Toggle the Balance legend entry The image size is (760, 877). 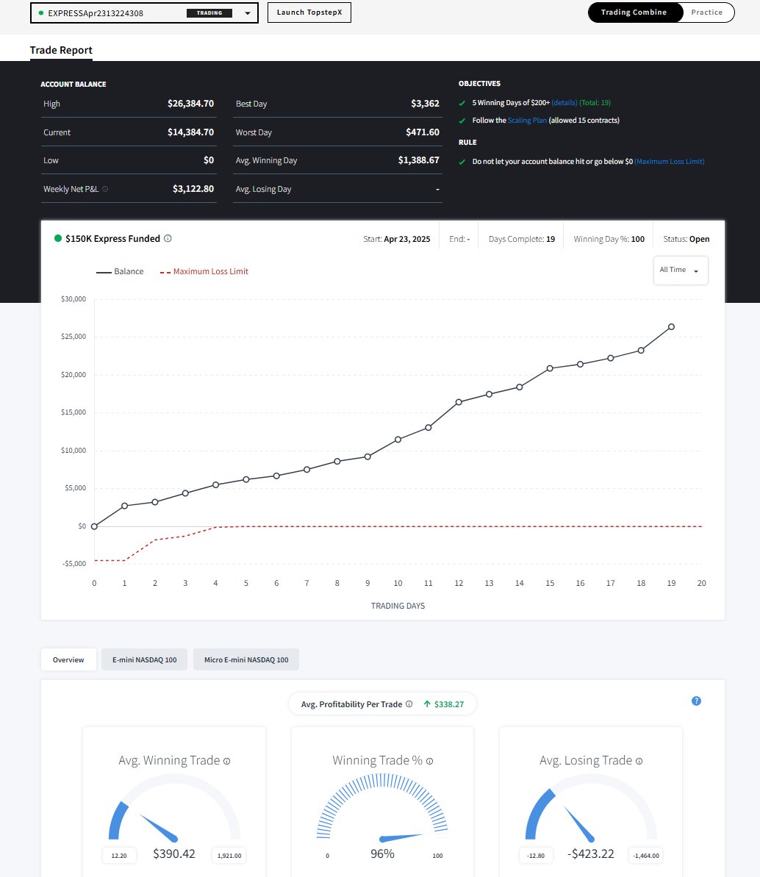coord(120,271)
